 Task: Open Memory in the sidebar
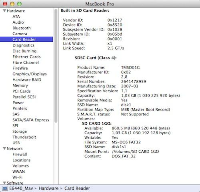point(20,85)
